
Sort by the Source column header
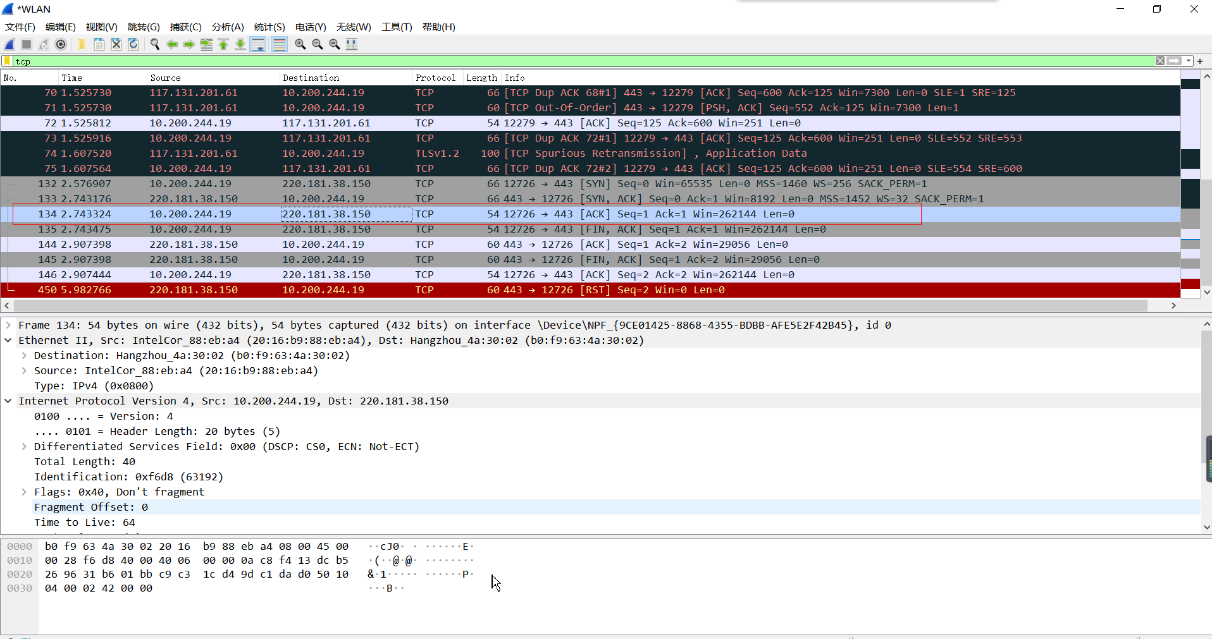pos(213,78)
